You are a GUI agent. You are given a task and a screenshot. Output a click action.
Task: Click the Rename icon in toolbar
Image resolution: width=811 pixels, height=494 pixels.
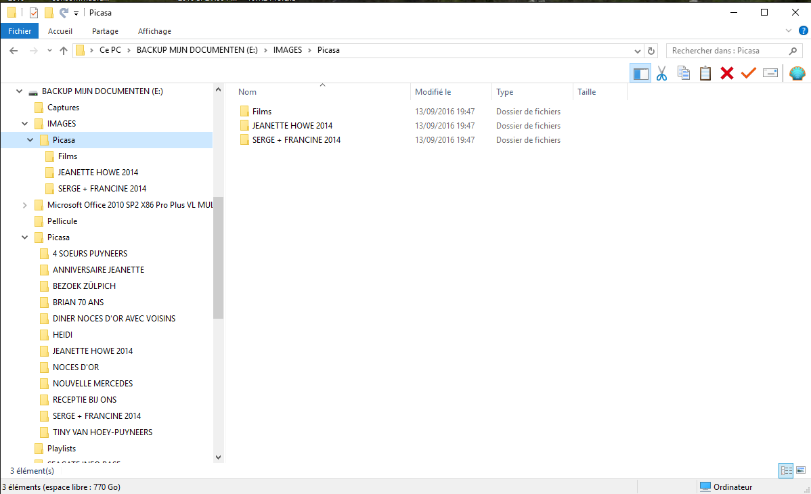click(x=770, y=74)
